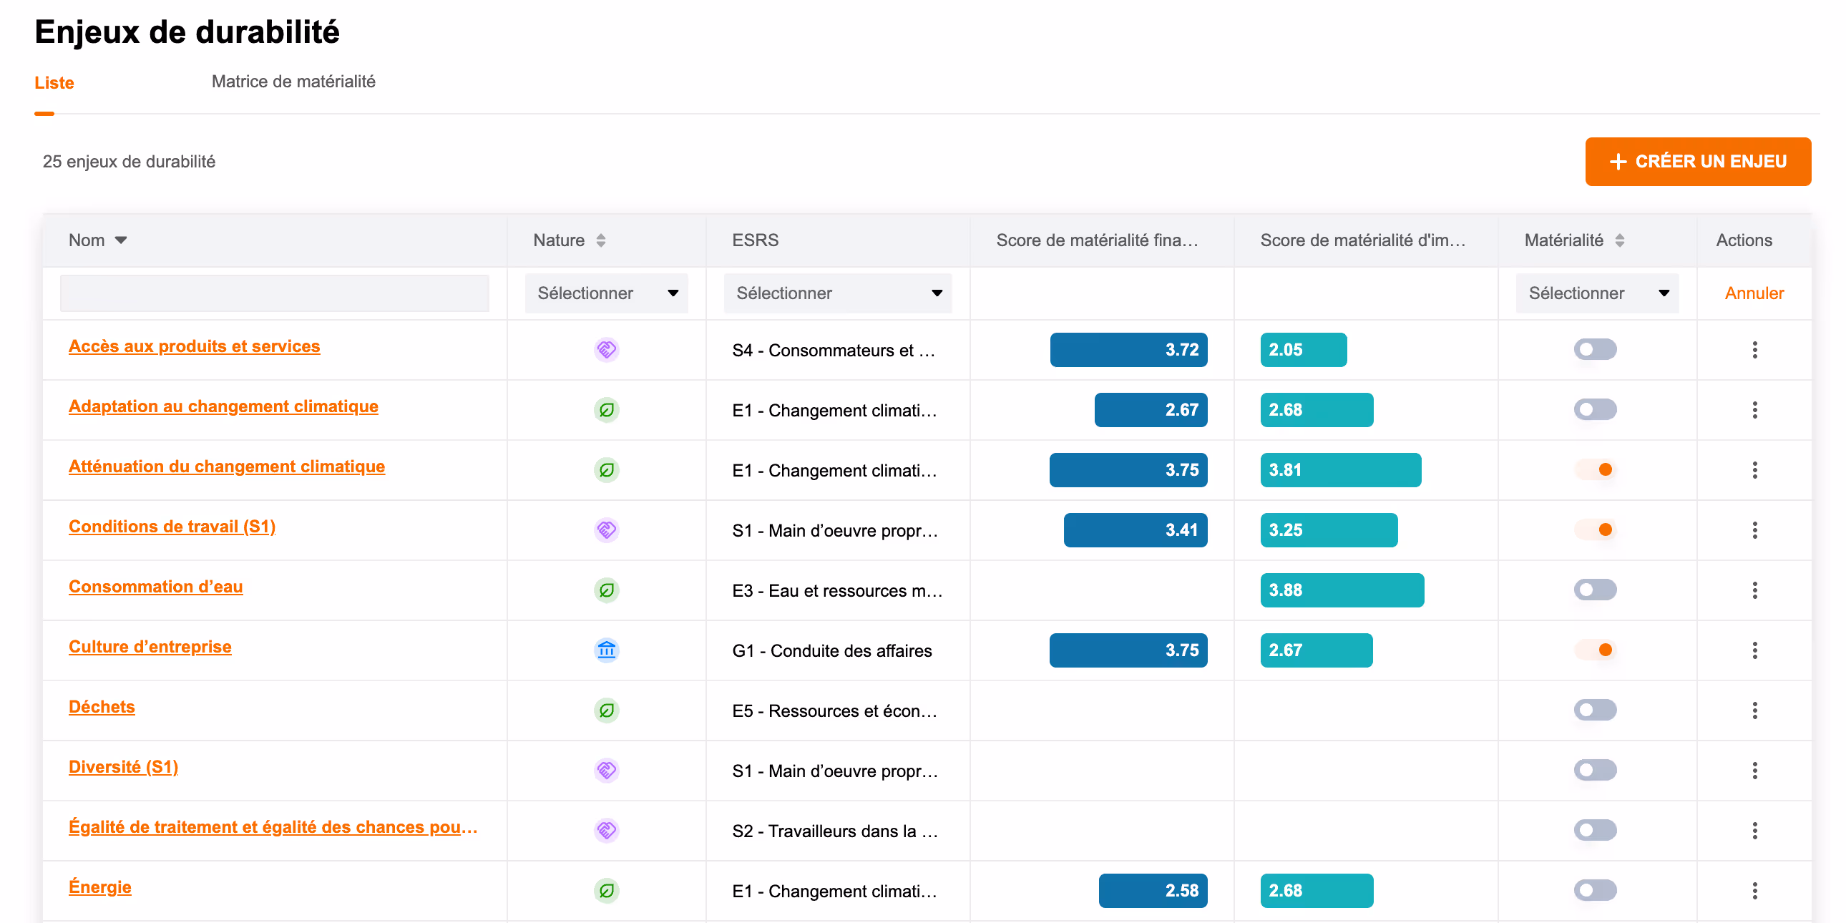
Task: Toggle materiality on for Diversité (S1)
Action: [1595, 771]
